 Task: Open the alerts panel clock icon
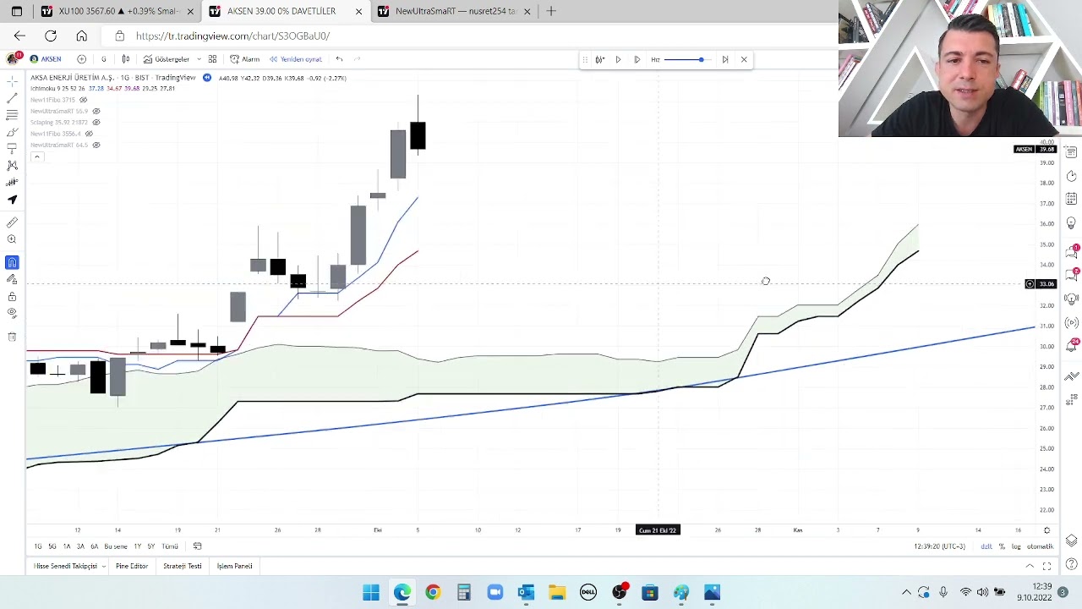[x=1071, y=176]
